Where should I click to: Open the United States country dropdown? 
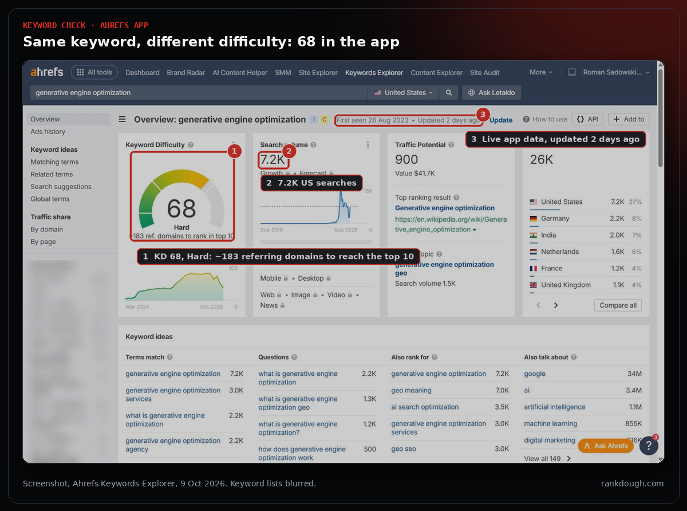[404, 92]
